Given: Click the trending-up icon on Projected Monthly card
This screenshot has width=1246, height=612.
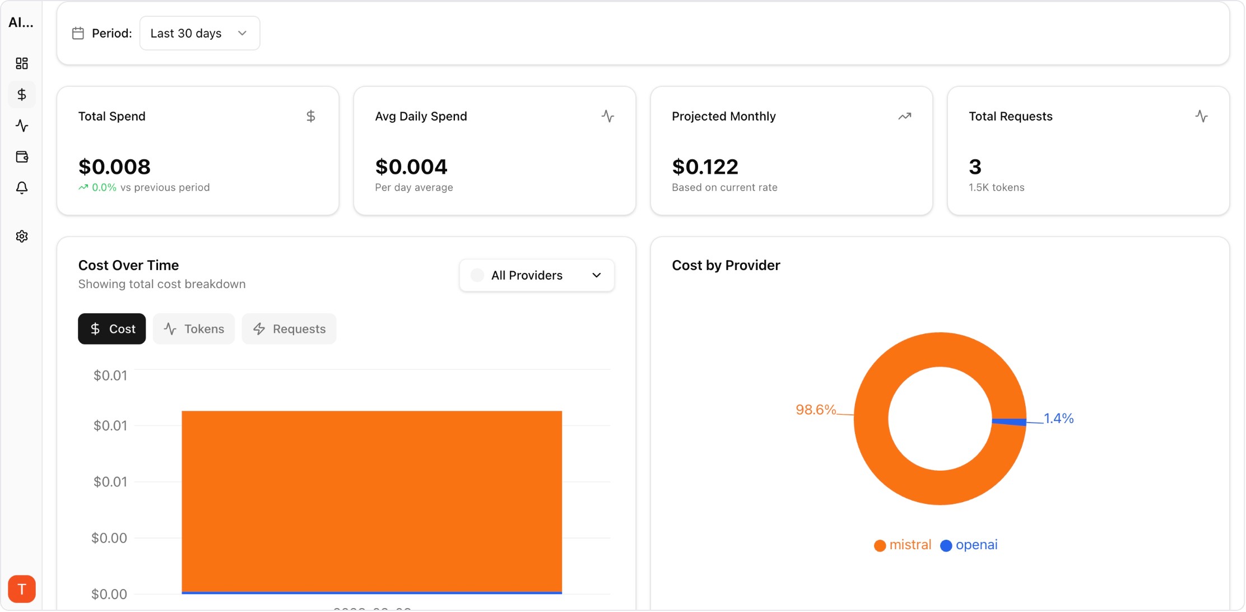Looking at the screenshot, I should click(905, 116).
